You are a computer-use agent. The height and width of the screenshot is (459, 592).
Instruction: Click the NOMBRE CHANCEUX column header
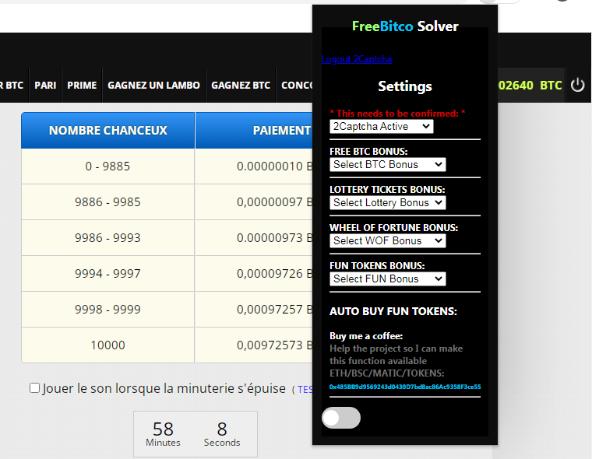[108, 130]
